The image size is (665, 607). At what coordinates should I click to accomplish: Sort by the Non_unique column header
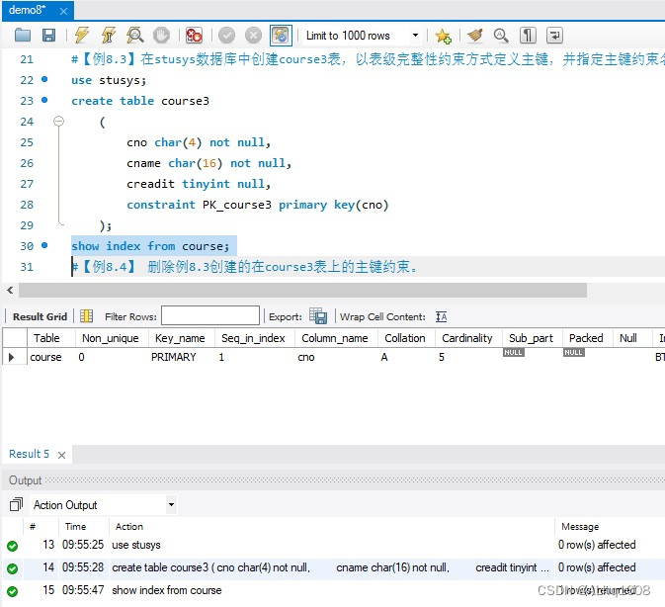click(111, 338)
